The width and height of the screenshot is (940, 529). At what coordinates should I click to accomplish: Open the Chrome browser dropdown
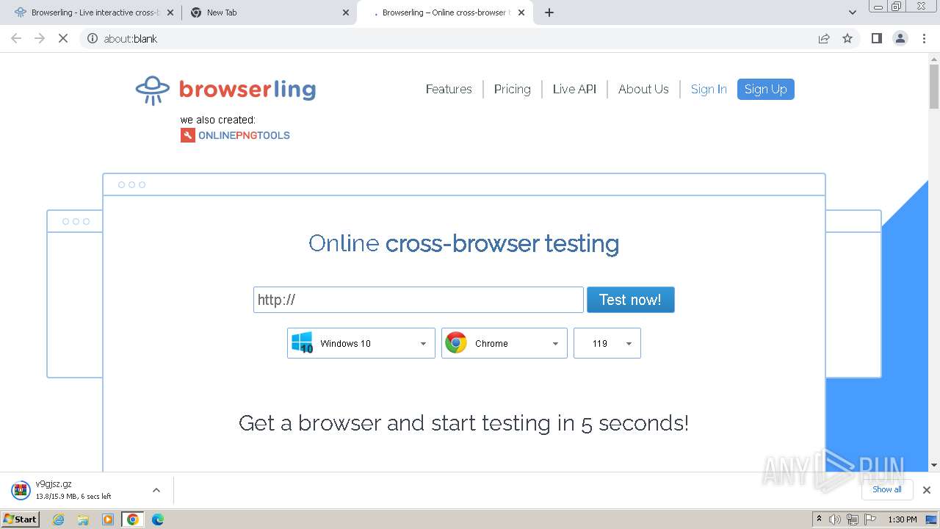point(505,343)
